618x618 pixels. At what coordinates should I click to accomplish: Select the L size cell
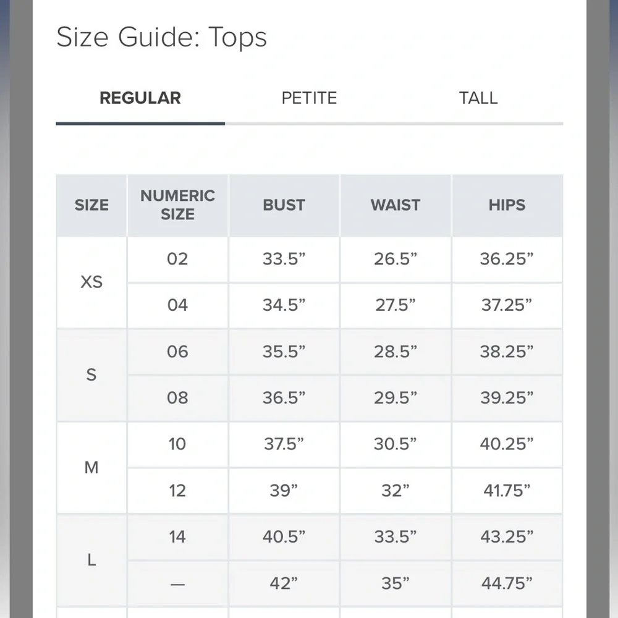[92, 560]
